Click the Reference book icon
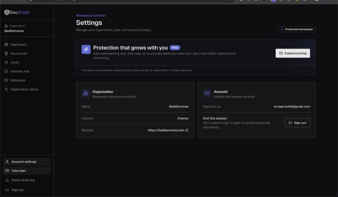This screenshot has width=338, height=197. (x=6, y=80)
